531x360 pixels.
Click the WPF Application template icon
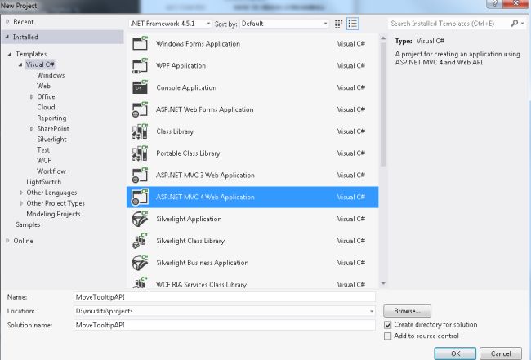(140, 65)
